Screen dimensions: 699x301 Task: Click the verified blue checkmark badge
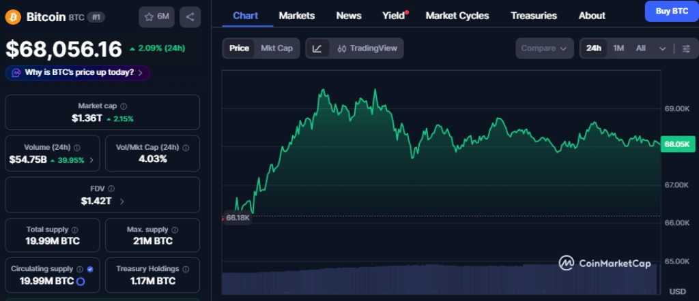tap(90, 269)
